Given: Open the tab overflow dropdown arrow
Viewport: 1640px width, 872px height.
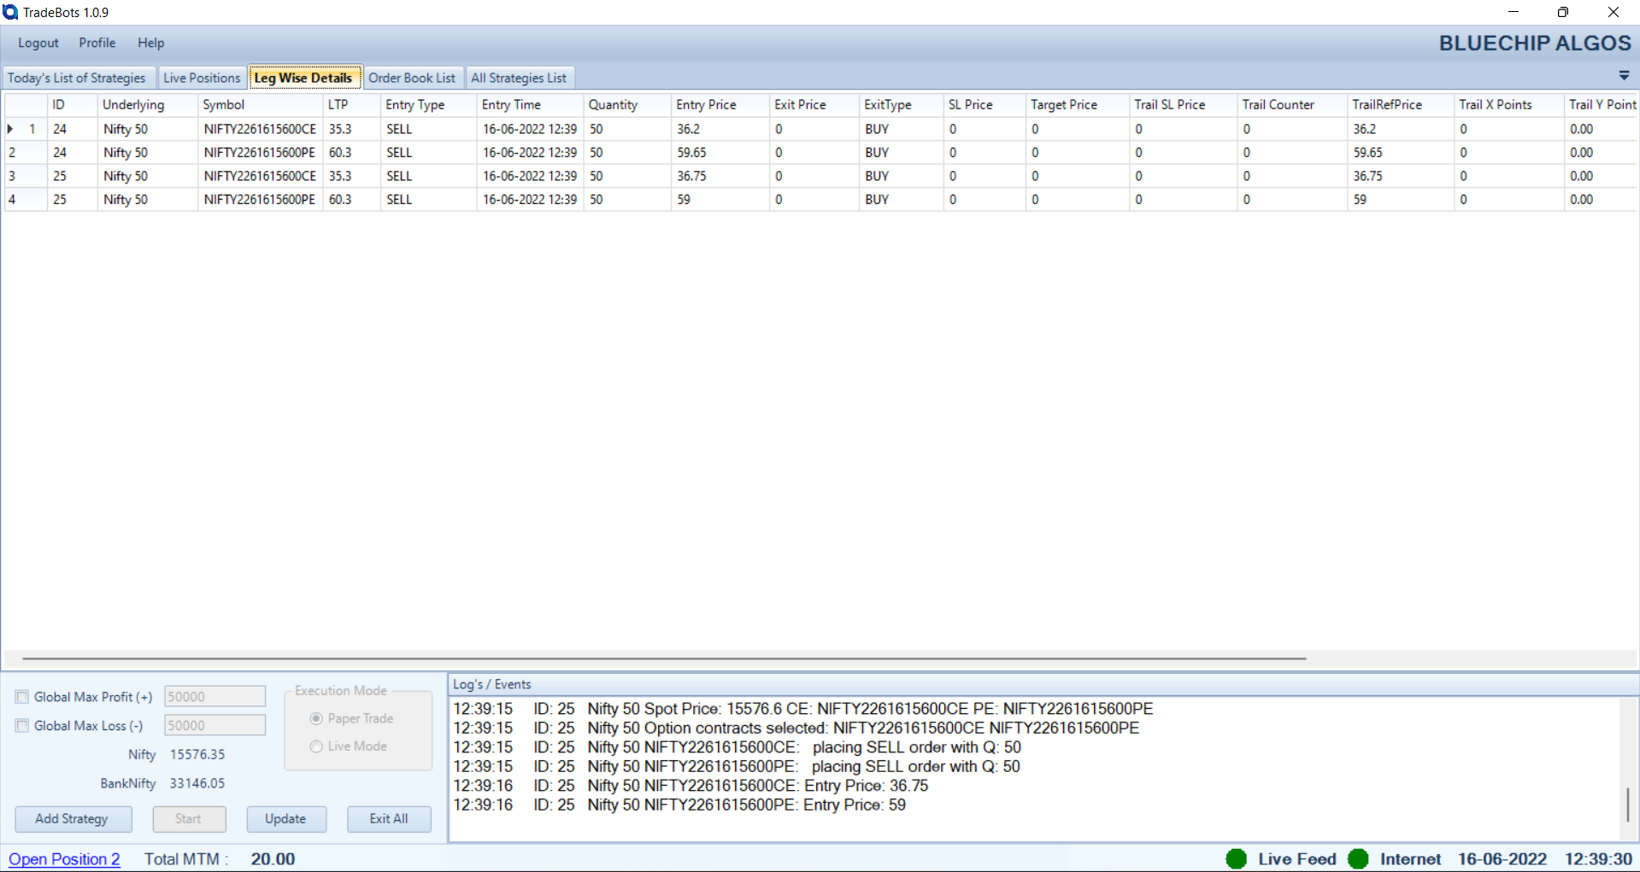Looking at the screenshot, I should click(x=1624, y=76).
